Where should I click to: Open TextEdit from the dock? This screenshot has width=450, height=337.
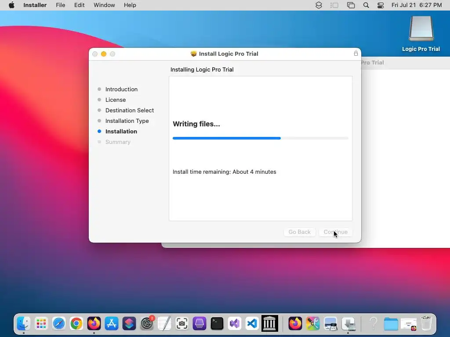tap(164, 323)
